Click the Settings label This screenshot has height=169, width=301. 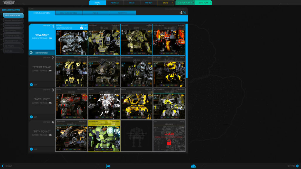(291, 166)
